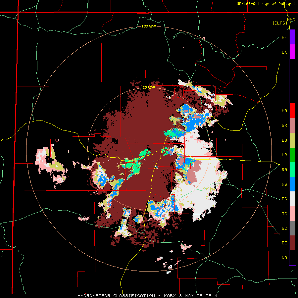Viewport: 298px width, 298px height.
Task: Click the "100 NMI" range ring label
Action: click(x=149, y=26)
